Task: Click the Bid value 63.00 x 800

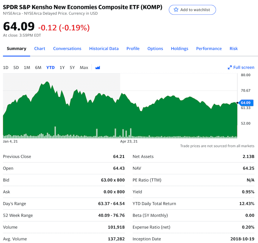Action: point(113,180)
